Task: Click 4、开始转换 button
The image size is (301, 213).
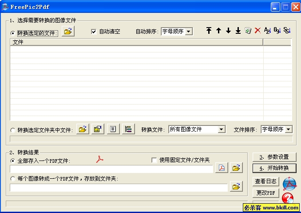Action: tap(274, 168)
